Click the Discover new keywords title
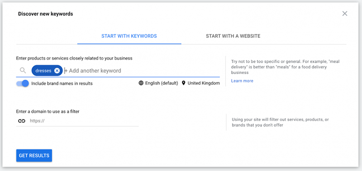Viewport: 362px width, 171px height. [46, 14]
